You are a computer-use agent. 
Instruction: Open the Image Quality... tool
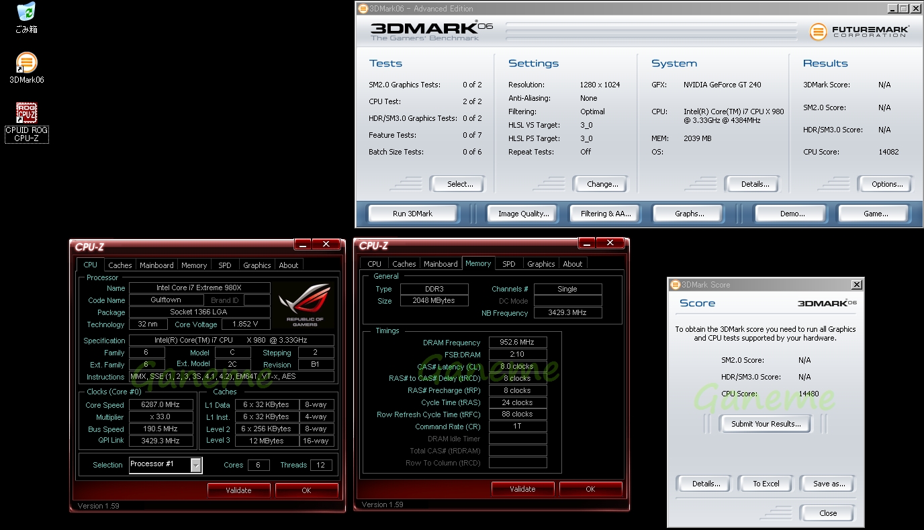tap(523, 214)
